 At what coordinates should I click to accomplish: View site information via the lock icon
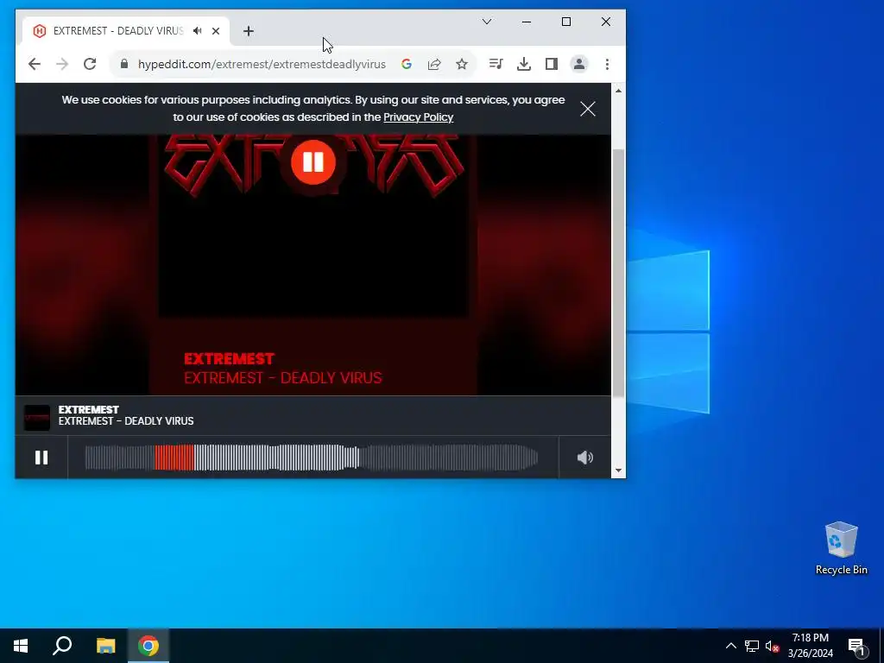pyautogui.click(x=124, y=64)
